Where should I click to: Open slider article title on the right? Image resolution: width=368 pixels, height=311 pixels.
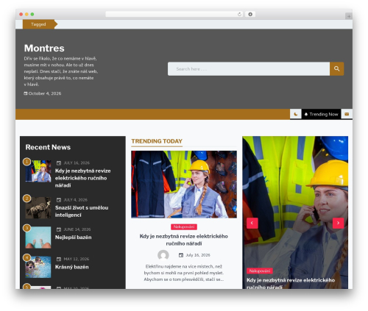pyautogui.click(x=291, y=283)
